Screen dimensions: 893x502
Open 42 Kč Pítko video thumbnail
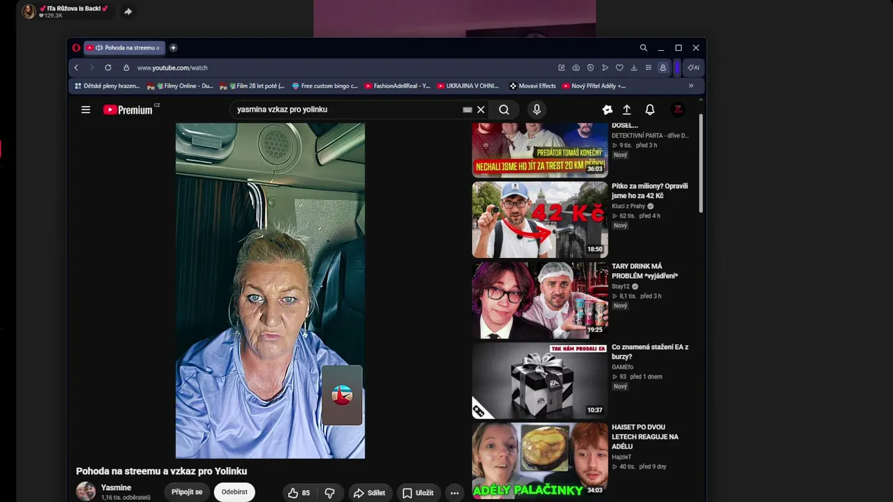tap(540, 220)
